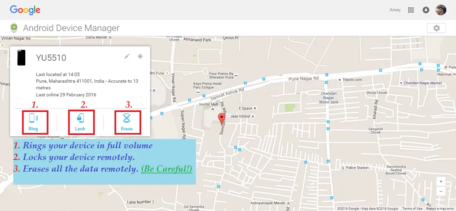Zoom out on the map
This screenshot has height=211, width=456.
click(x=441, y=191)
